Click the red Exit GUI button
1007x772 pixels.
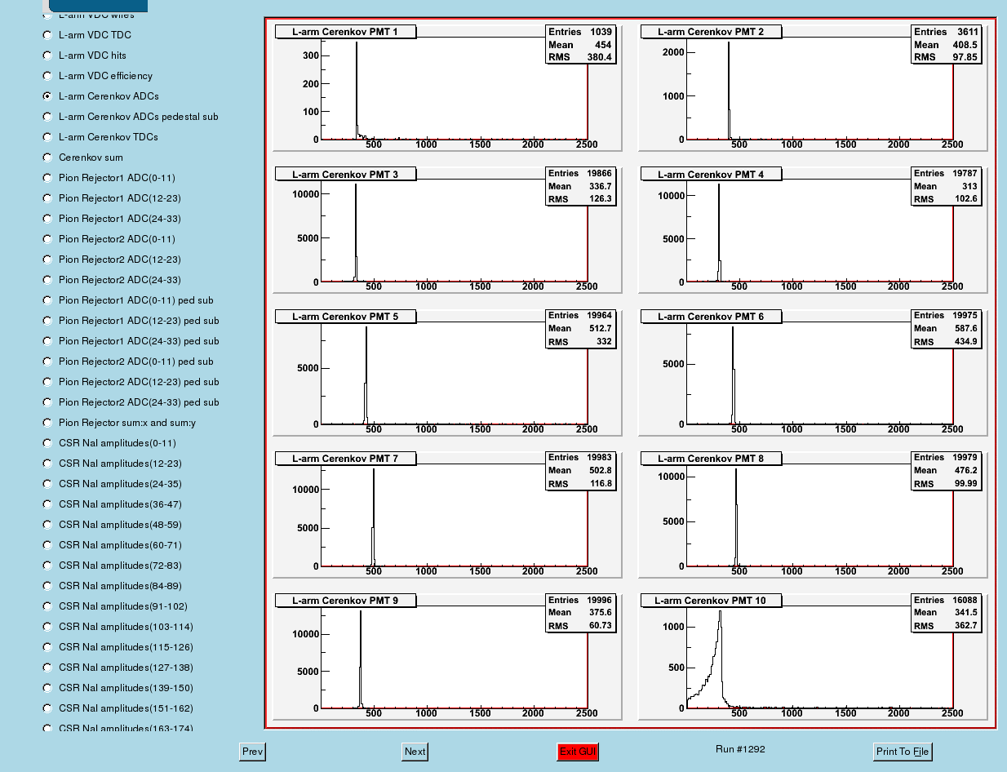[578, 752]
